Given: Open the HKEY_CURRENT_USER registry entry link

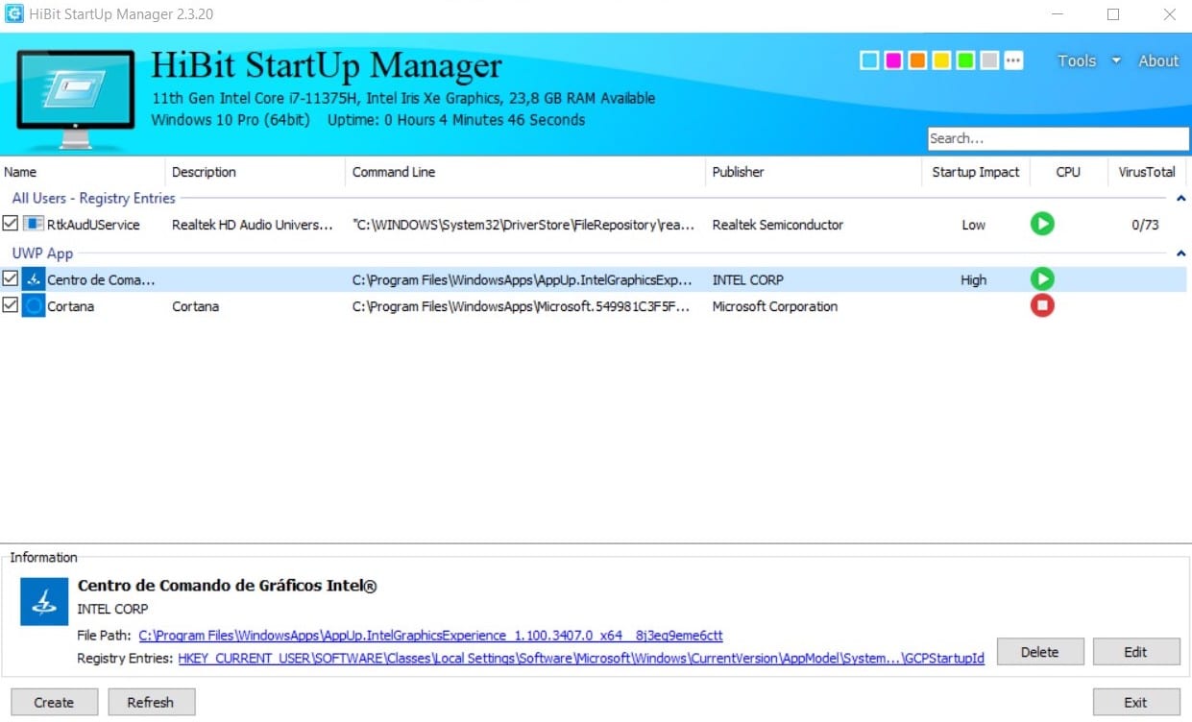Looking at the screenshot, I should [x=581, y=659].
